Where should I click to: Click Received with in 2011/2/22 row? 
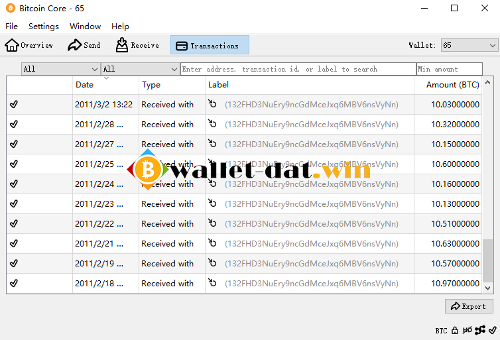pyautogui.click(x=167, y=224)
